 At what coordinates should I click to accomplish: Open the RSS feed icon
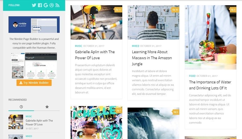tap(57, 5)
